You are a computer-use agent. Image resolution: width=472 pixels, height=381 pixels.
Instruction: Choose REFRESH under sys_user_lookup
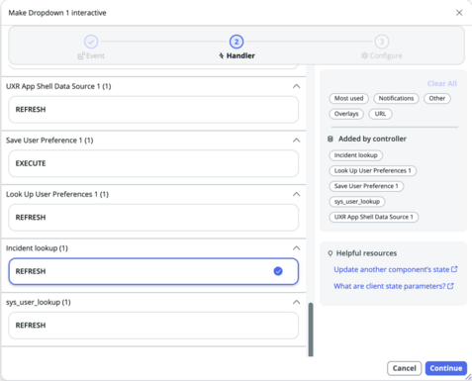coord(153,326)
